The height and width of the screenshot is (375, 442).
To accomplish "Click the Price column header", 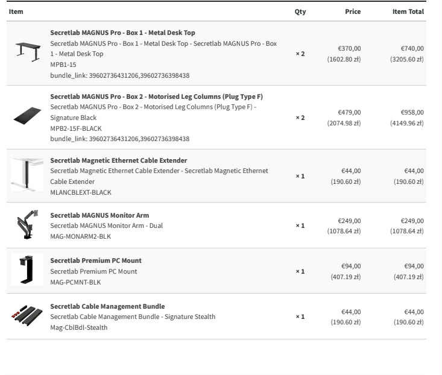I will 353,11.
